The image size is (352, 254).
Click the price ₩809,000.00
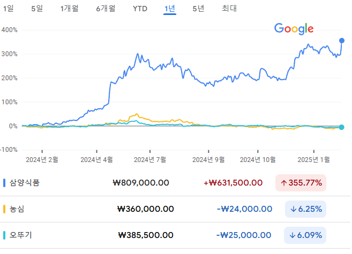click(141, 183)
